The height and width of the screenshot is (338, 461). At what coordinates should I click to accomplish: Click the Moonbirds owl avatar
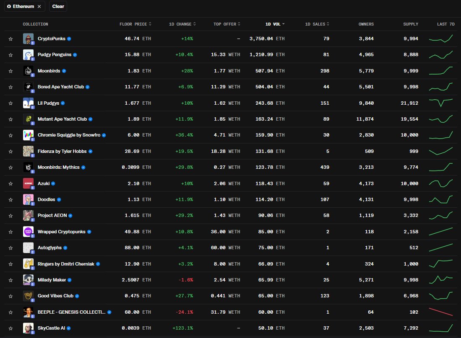point(28,71)
